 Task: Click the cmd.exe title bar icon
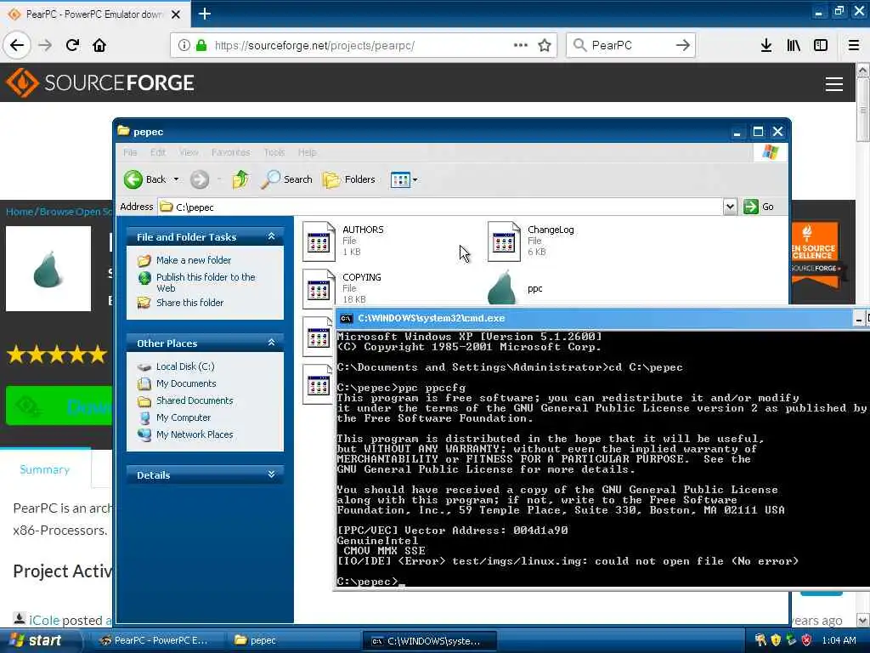click(x=347, y=318)
